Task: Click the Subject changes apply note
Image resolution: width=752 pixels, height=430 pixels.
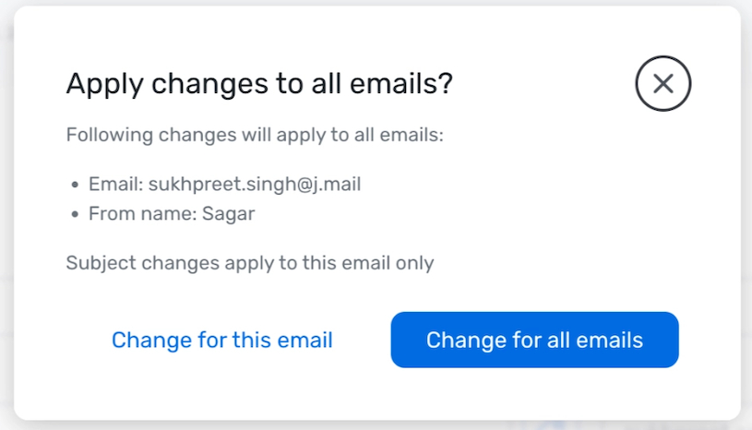Action: pyautogui.click(x=250, y=263)
